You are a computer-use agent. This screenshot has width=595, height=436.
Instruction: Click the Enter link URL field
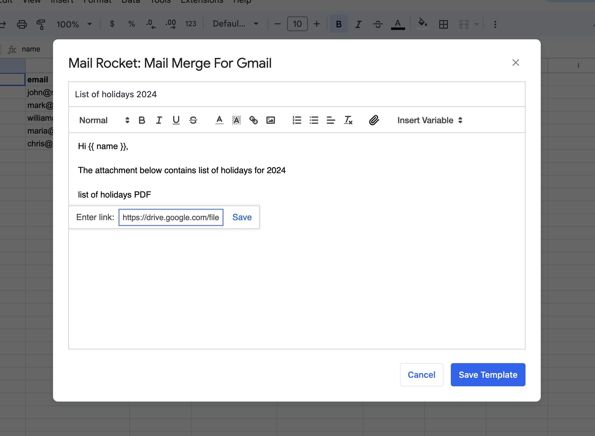click(x=171, y=217)
